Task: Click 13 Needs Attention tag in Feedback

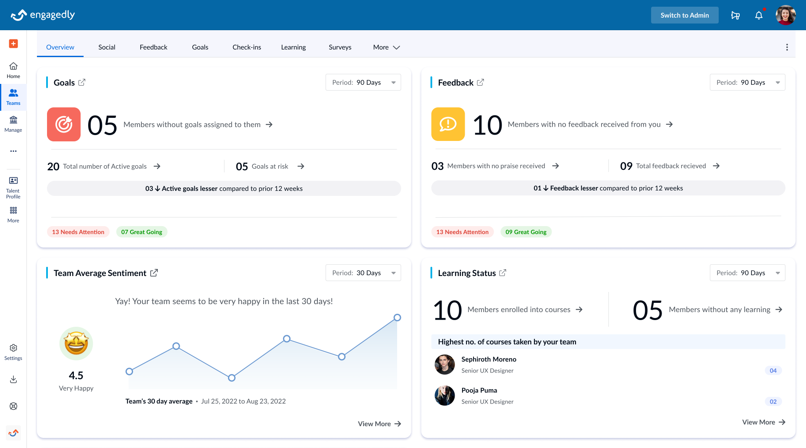Action: (x=462, y=232)
